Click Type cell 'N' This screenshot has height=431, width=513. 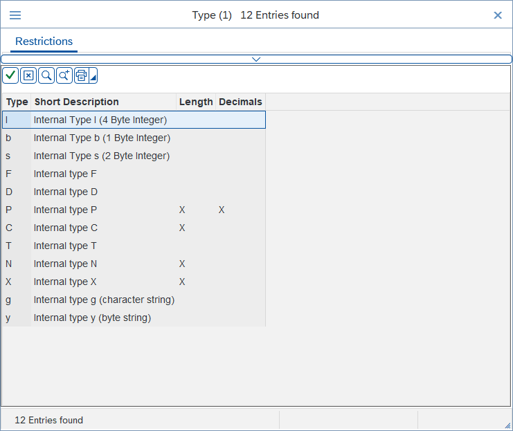(x=17, y=264)
